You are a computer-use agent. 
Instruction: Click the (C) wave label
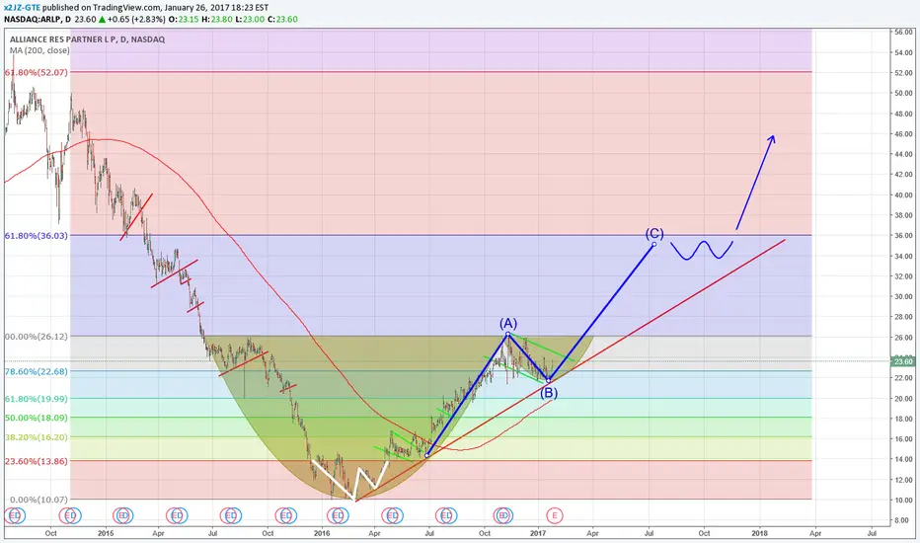[x=654, y=234]
